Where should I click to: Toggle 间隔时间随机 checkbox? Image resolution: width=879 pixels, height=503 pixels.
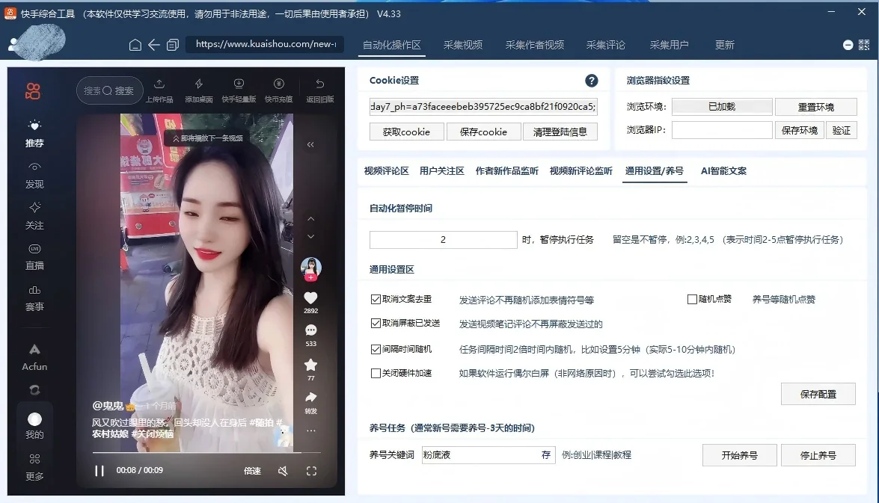(x=376, y=350)
